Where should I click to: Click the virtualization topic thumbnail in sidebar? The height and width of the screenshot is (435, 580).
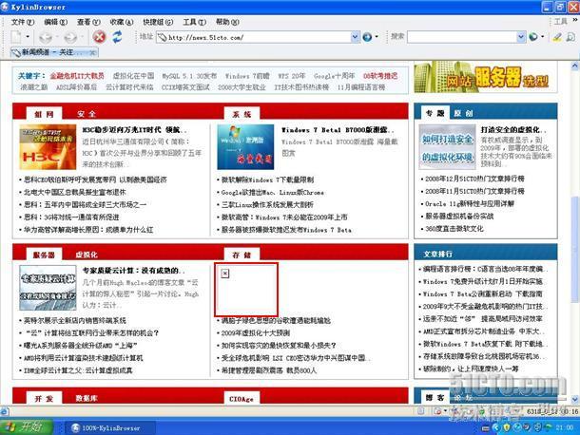tap(447, 146)
